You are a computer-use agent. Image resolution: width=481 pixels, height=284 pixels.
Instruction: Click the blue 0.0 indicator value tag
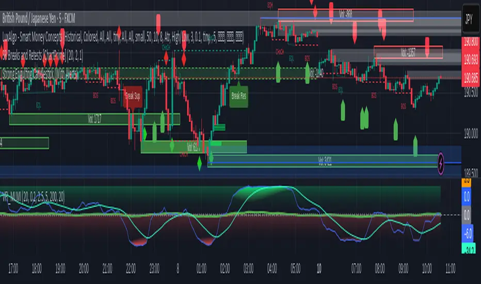pyautogui.click(x=466, y=197)
